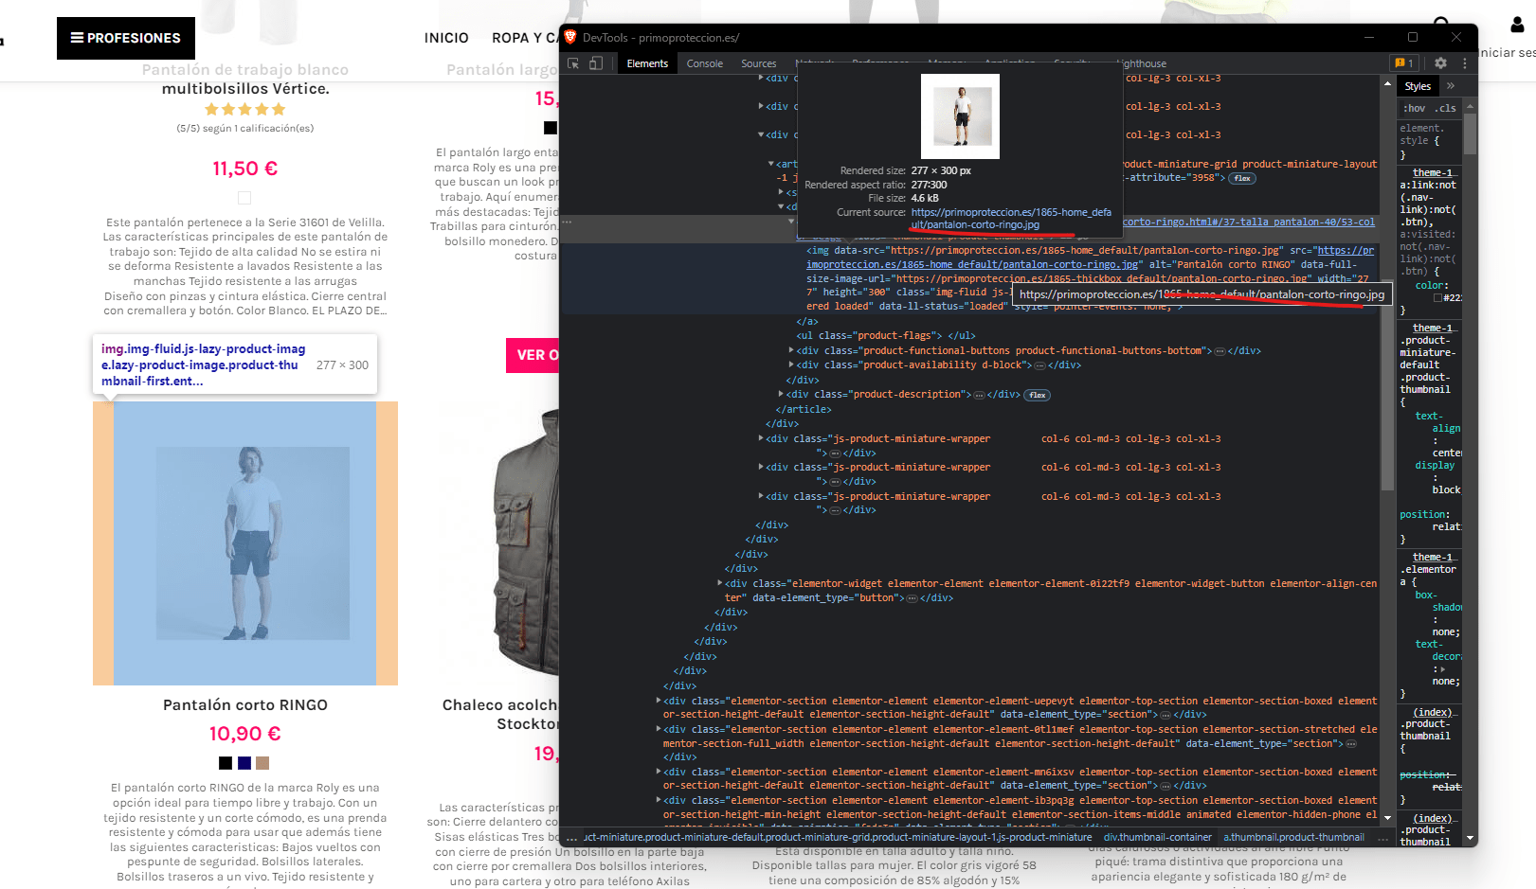Toggle the .cls class editor
The width and height of the screenshot is (1536, 889).
1446,108
